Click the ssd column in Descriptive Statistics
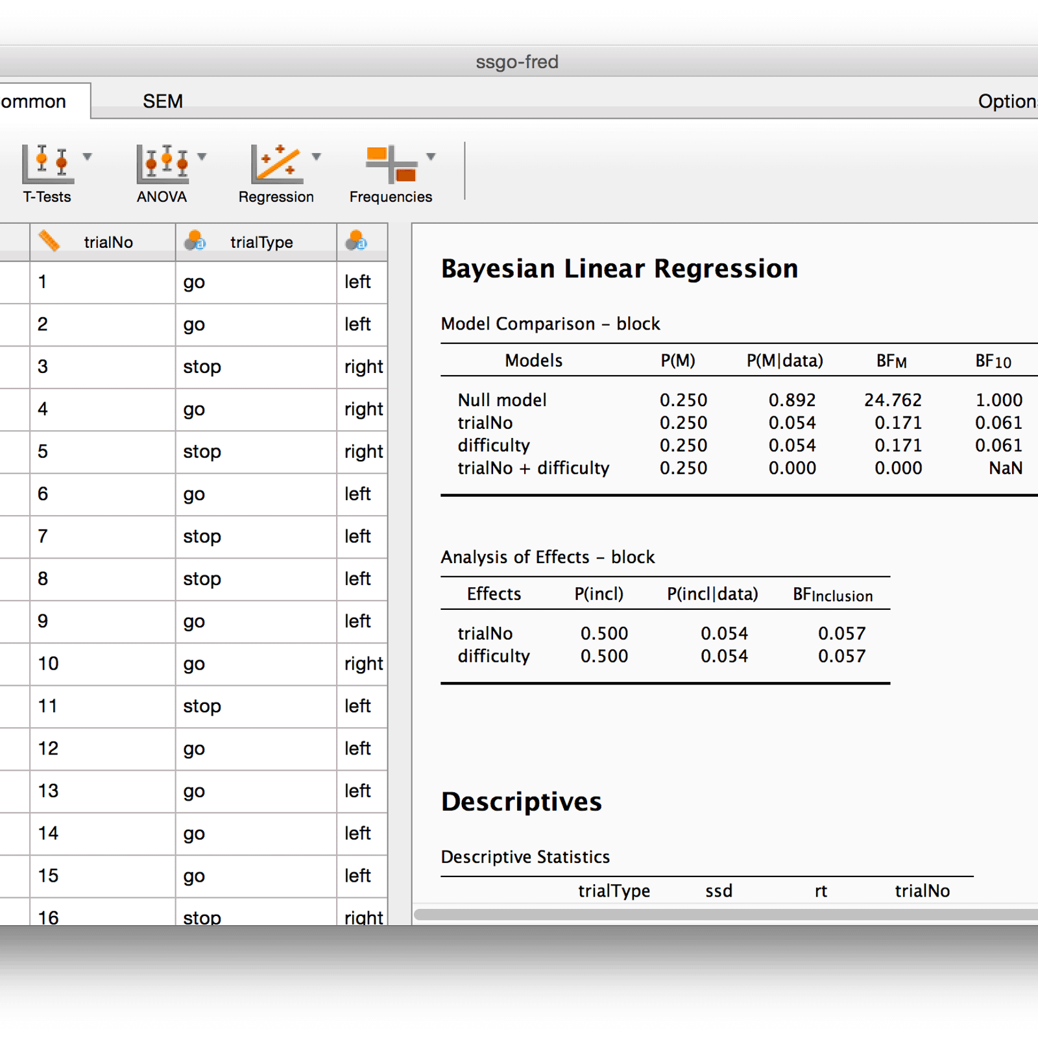 [x=719, y=891]
